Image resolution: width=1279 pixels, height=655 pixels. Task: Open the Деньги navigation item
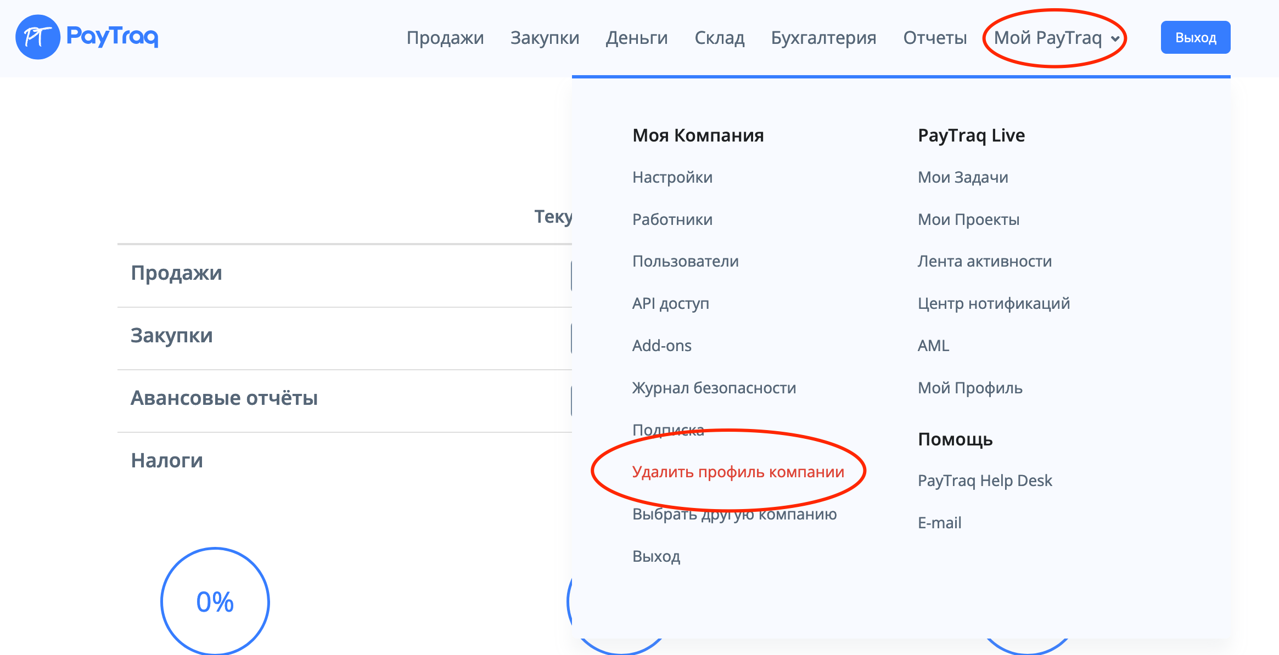point(637,37)
